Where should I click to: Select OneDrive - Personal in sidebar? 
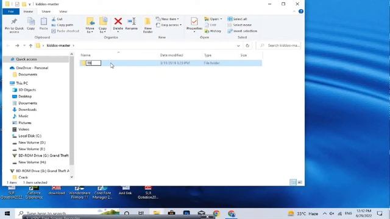point(32,68)
